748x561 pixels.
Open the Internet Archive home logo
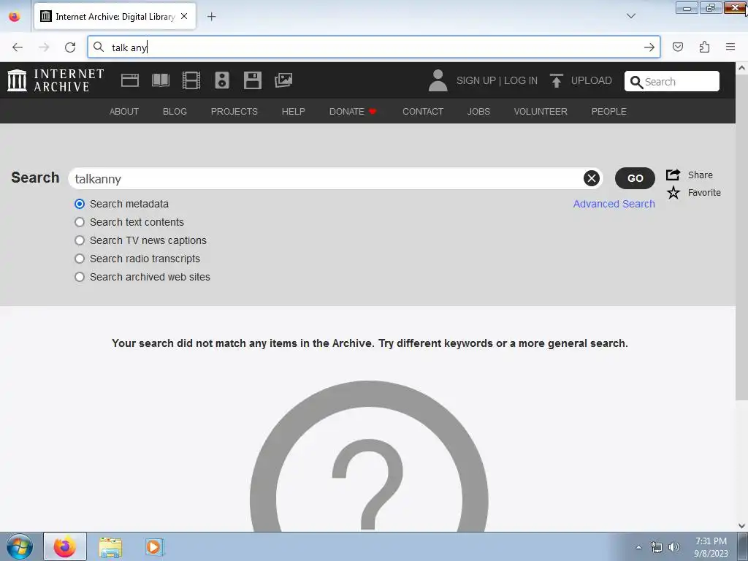point(56,80)
